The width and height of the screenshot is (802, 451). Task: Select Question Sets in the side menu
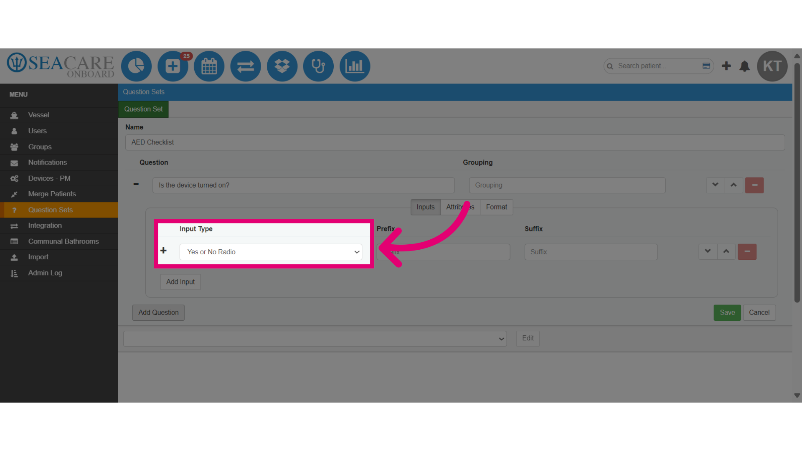pyautogui.click(x=59, y=210)
